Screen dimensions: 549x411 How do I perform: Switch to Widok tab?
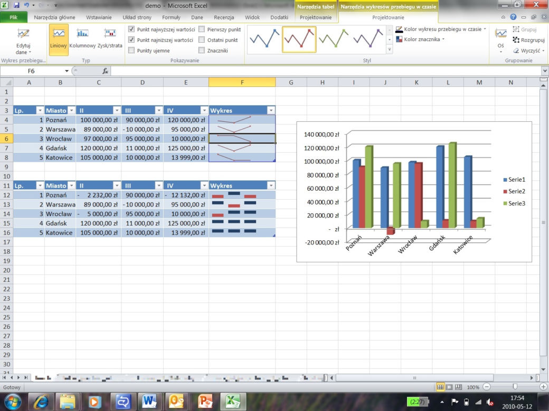pyautogui.click(x=252, y=17)
